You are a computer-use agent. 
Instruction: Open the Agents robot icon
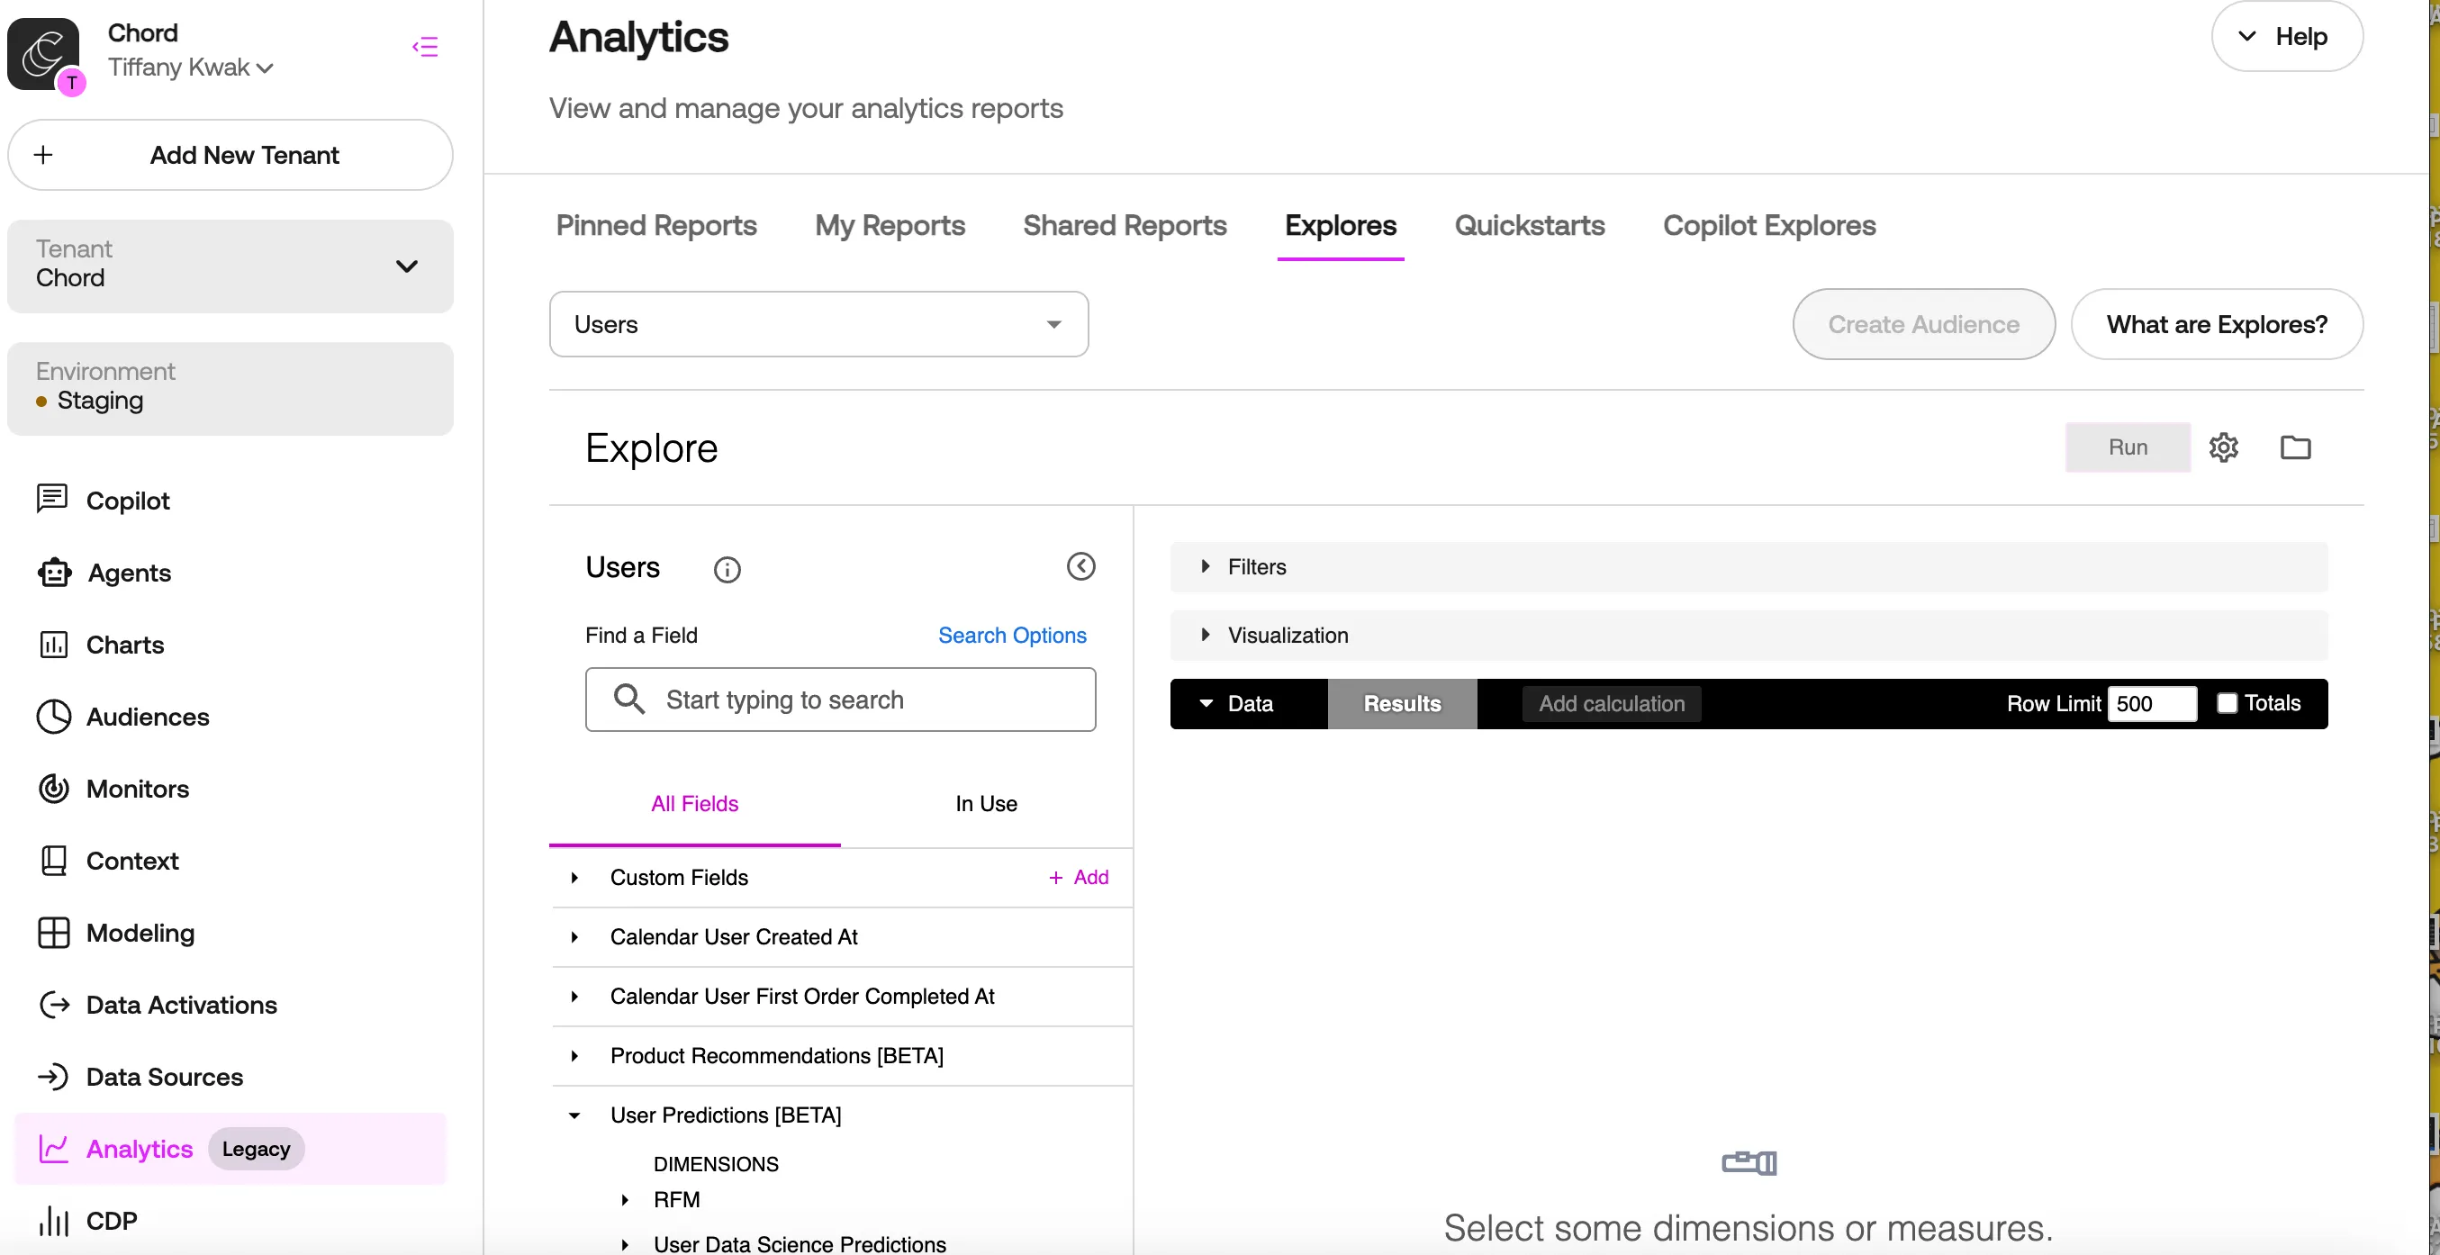(x=54, y=572)
